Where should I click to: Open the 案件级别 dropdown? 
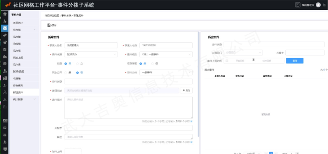[166, 54]
